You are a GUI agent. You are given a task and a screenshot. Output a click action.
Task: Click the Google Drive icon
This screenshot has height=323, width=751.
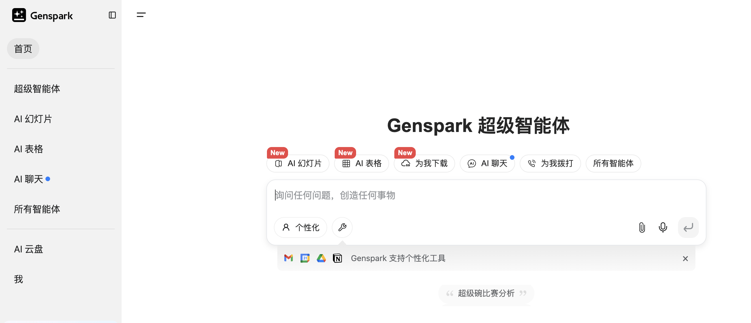(x=321, y=258)
